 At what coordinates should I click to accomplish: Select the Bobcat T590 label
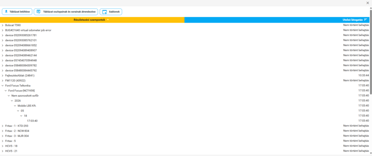13,25
